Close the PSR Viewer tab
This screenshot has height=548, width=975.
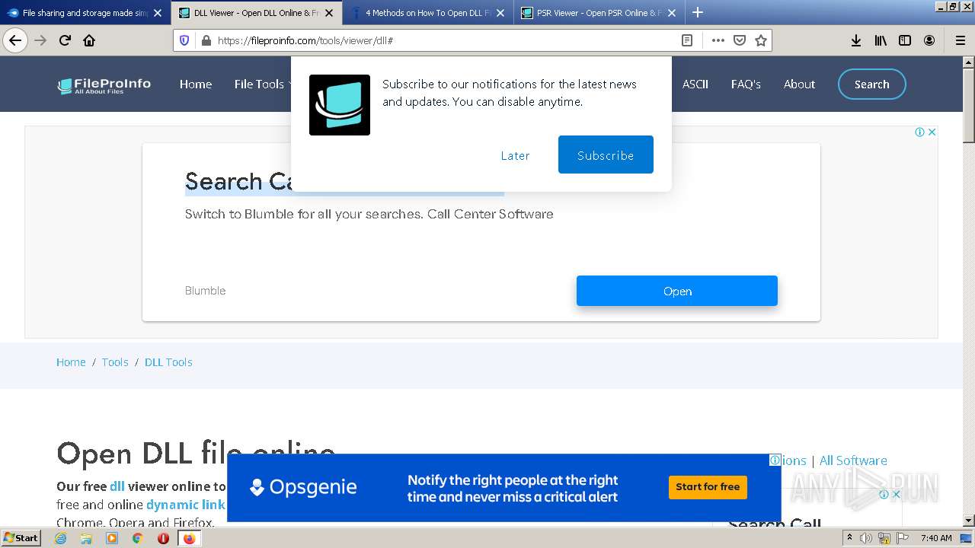tap(672, 13)
